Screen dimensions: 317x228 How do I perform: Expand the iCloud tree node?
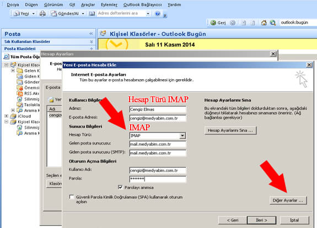click(7, 116)
